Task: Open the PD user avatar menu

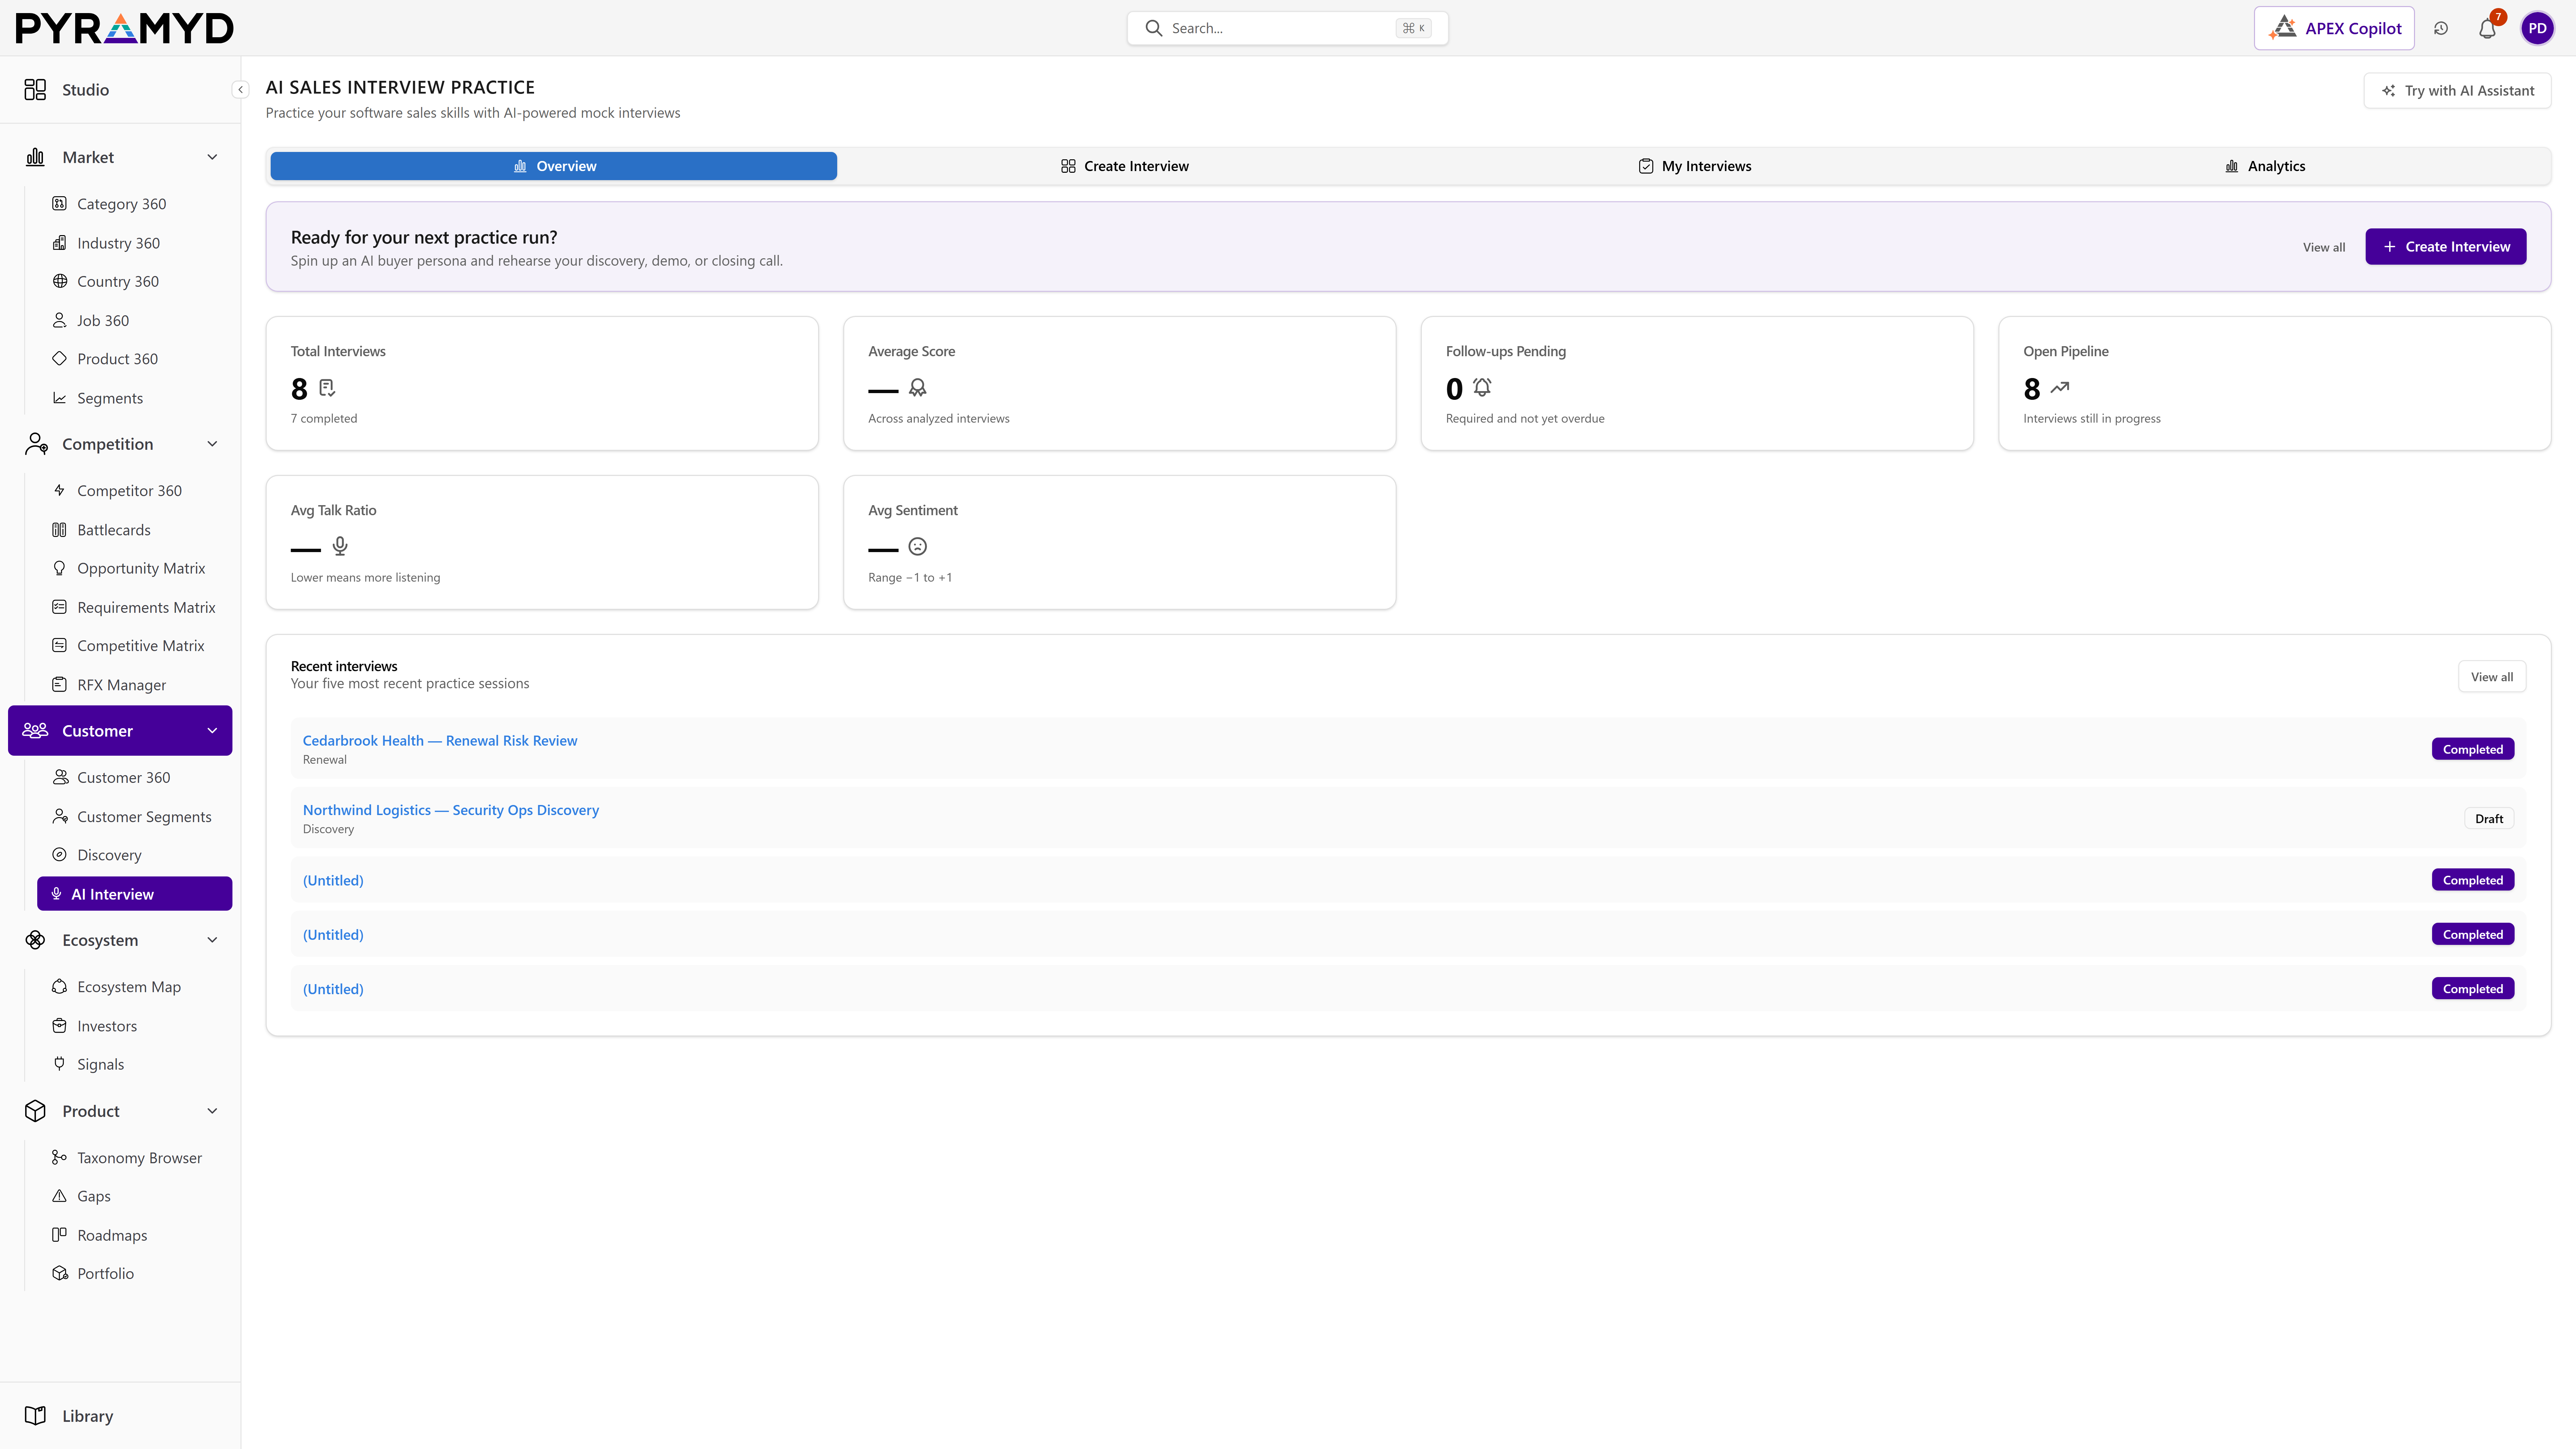Action: coord(2537,28)
